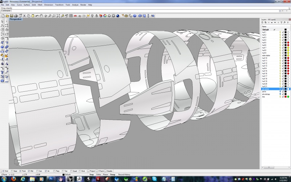Click the New file icon

[x=3, y=16]
